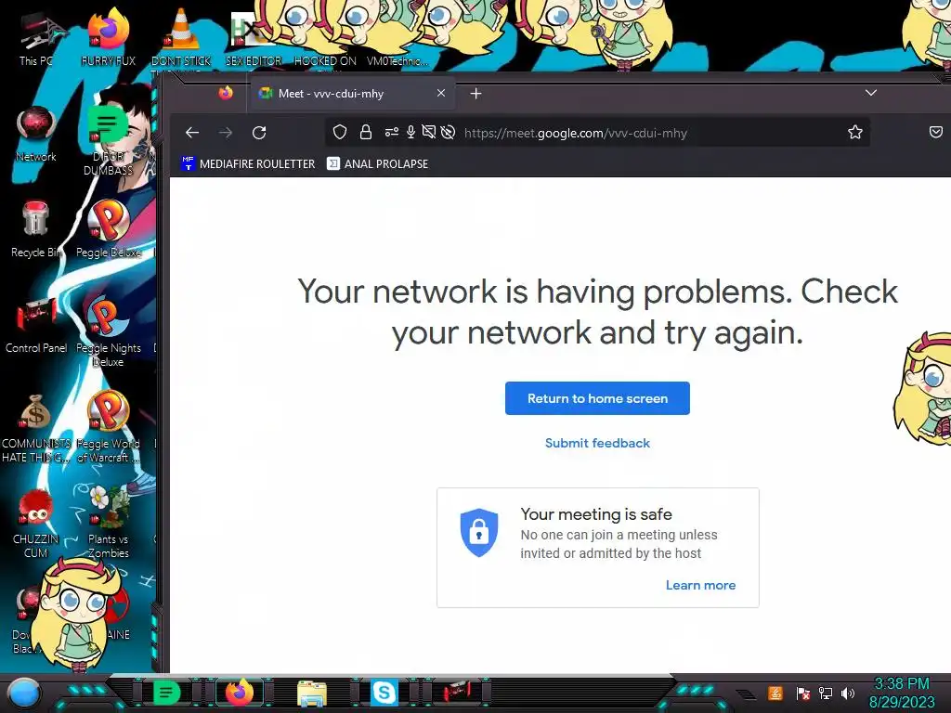Click Return to home screen button
Image resolution: width=951 pixels, height=713 pixels.
click(x=597, y=398)
